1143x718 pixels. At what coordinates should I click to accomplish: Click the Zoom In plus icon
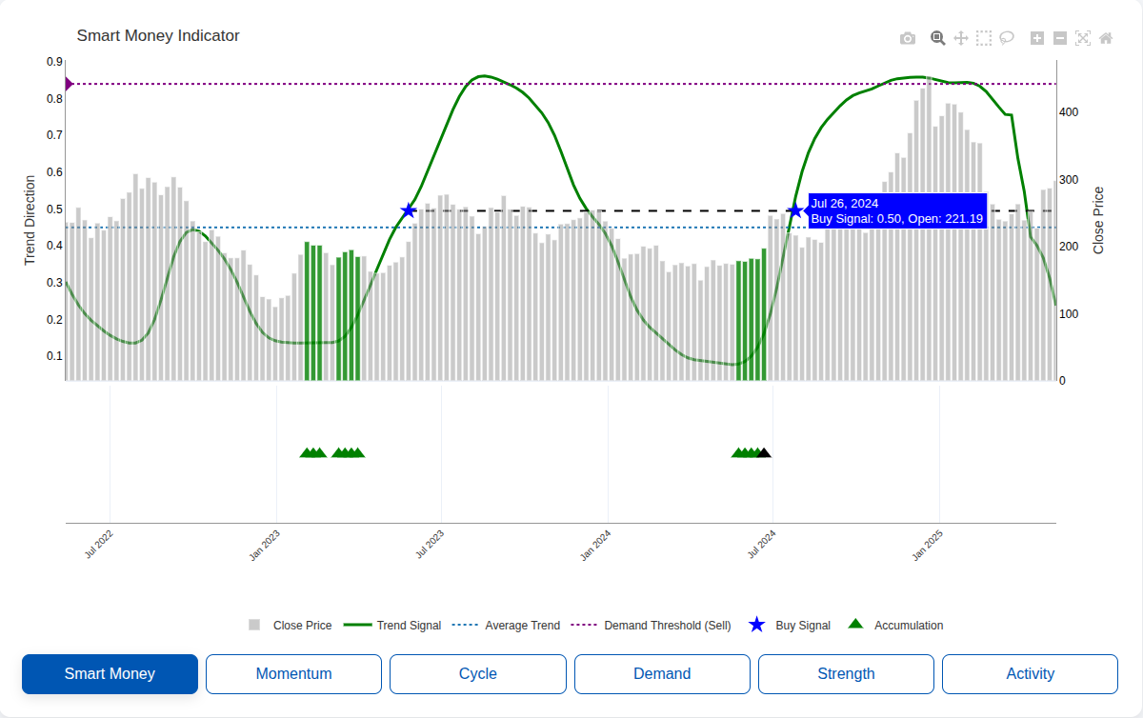[1037, 38]
